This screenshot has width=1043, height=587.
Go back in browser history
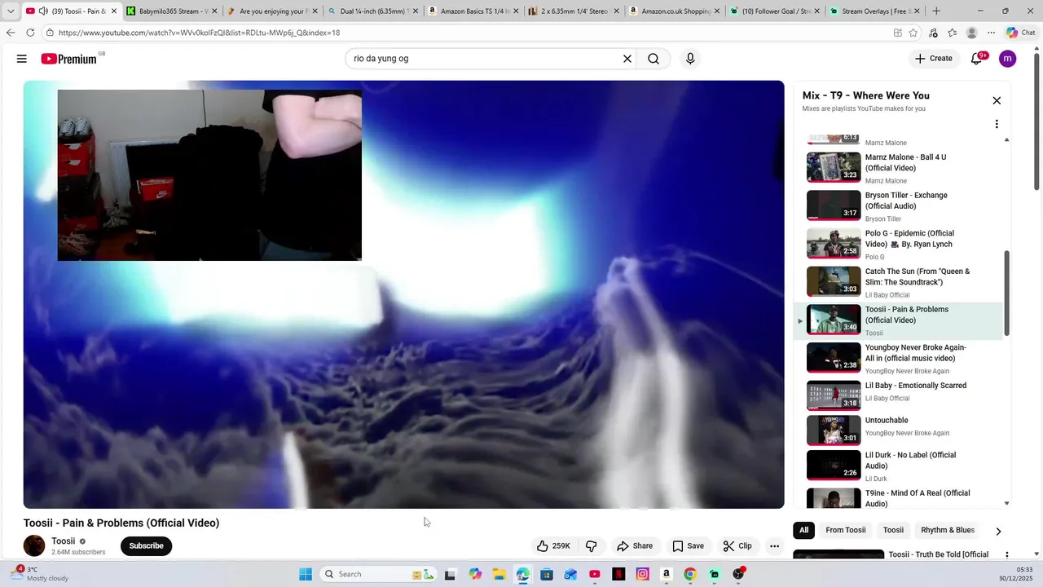[x=11, y=33]
